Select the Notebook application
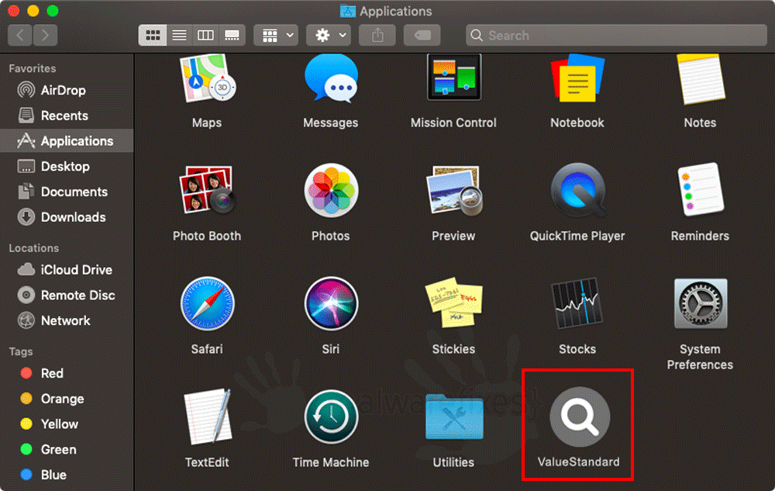 click(x=577, y=78)
